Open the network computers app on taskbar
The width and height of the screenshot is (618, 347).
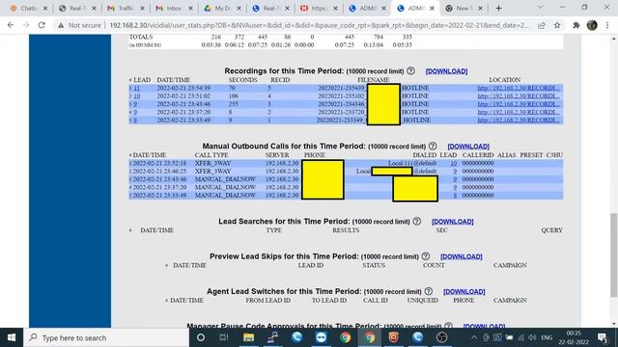coord(272,337)
